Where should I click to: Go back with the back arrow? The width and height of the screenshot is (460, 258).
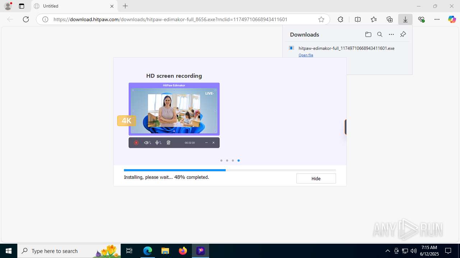(x=10, y=19)
